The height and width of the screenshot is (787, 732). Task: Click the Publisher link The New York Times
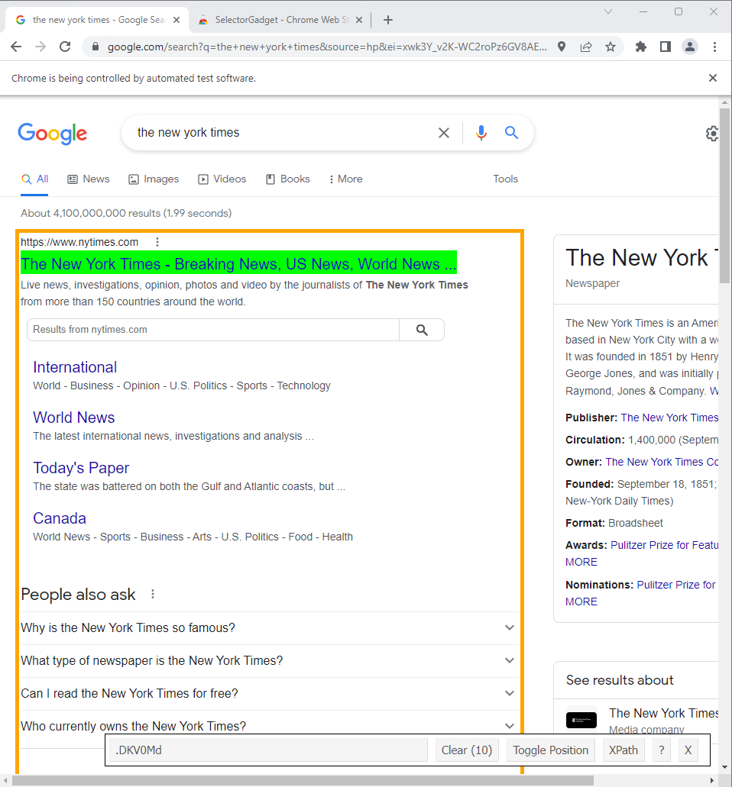[669, 418]
